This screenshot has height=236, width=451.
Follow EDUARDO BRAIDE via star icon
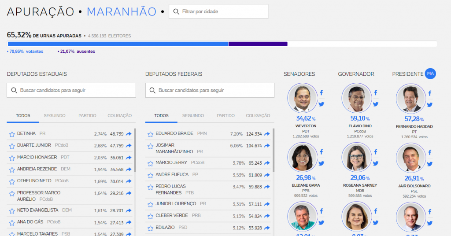coord(150,134)
